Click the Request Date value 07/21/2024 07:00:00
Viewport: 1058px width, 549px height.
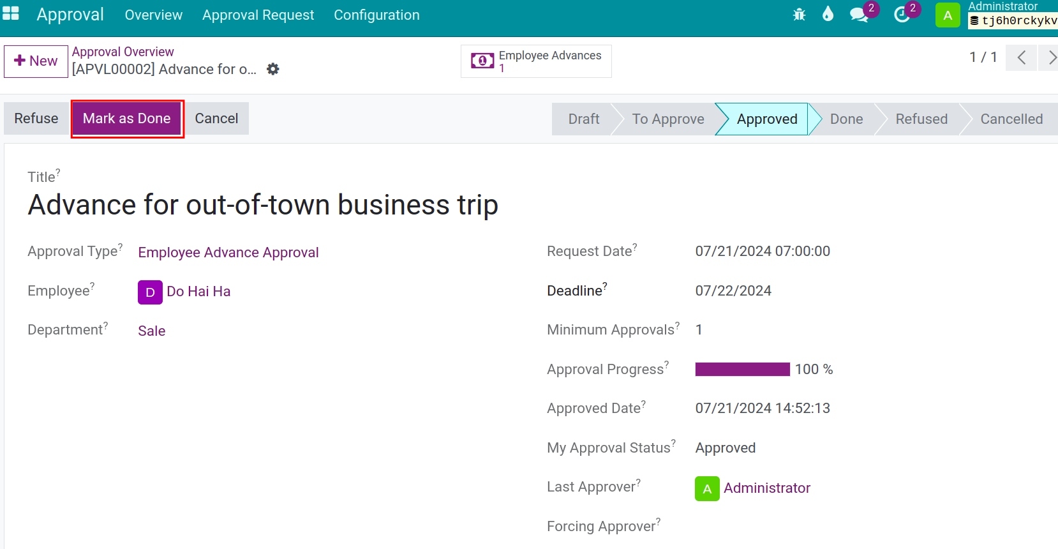coord(763,252)
